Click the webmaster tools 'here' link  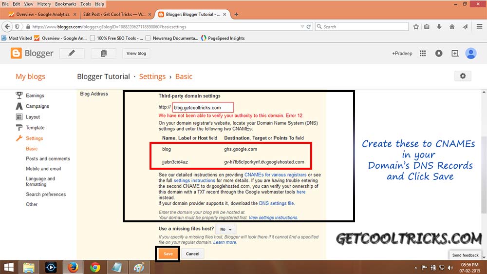[x=301, y=192]
